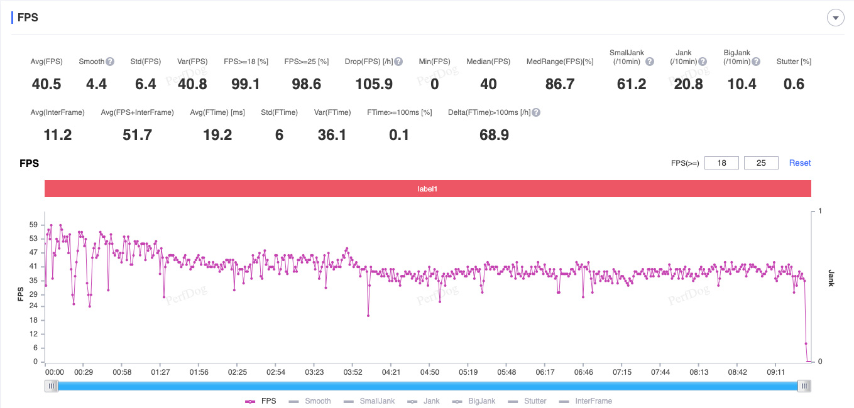Collapse the FPS panel with arrow button
854x408 pixels.
click(835, 18)
